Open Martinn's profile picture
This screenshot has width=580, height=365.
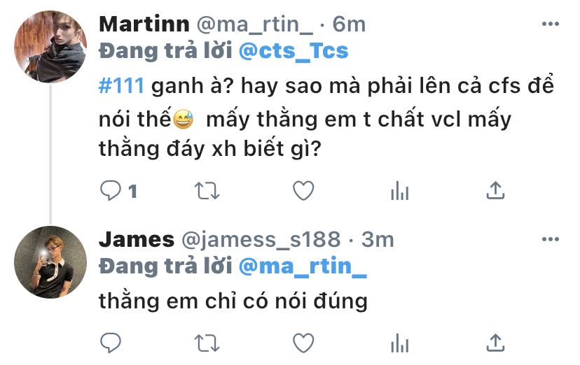pyautogui.click(x=50, y=47)
